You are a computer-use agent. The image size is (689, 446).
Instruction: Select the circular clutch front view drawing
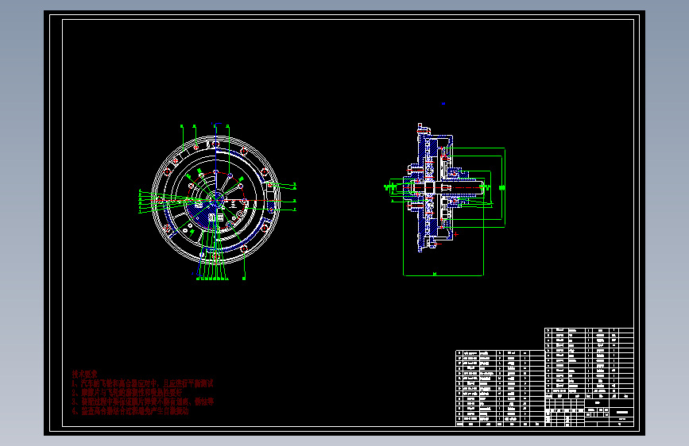pos(216,200)
